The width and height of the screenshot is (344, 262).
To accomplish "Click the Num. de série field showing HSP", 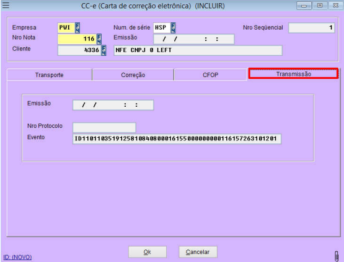I will [x=162, y=28].
